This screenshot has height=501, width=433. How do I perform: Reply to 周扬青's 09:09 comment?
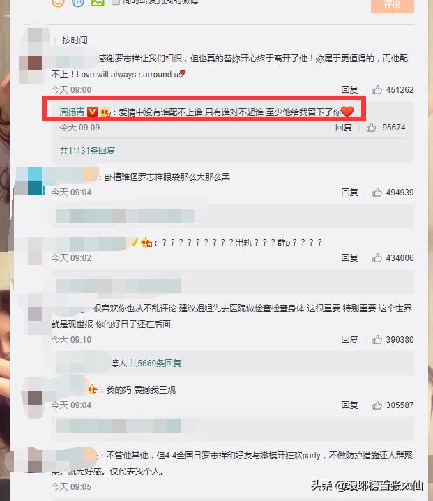click(x=344, y=128)
